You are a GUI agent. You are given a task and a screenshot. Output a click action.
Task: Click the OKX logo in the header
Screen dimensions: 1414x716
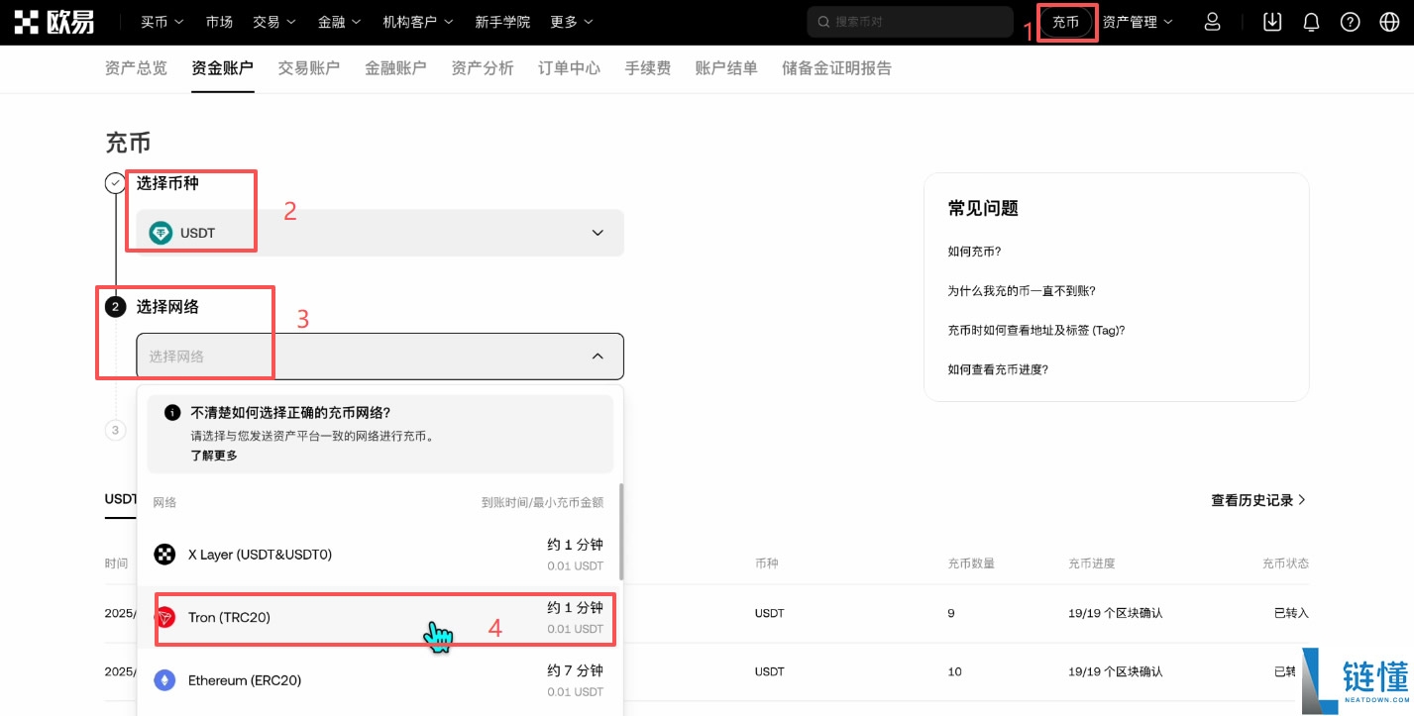click(54, 22)
